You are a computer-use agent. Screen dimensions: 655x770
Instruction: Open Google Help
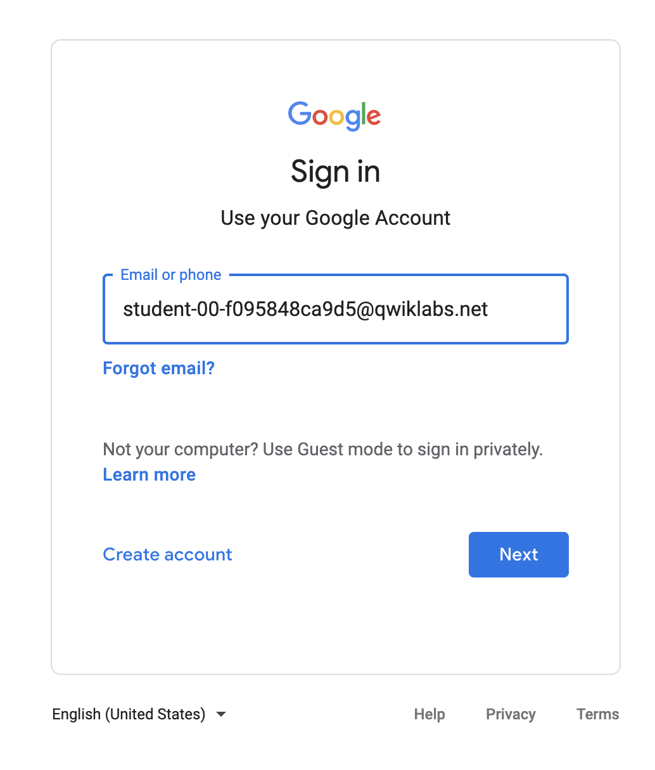coord(429,714)
